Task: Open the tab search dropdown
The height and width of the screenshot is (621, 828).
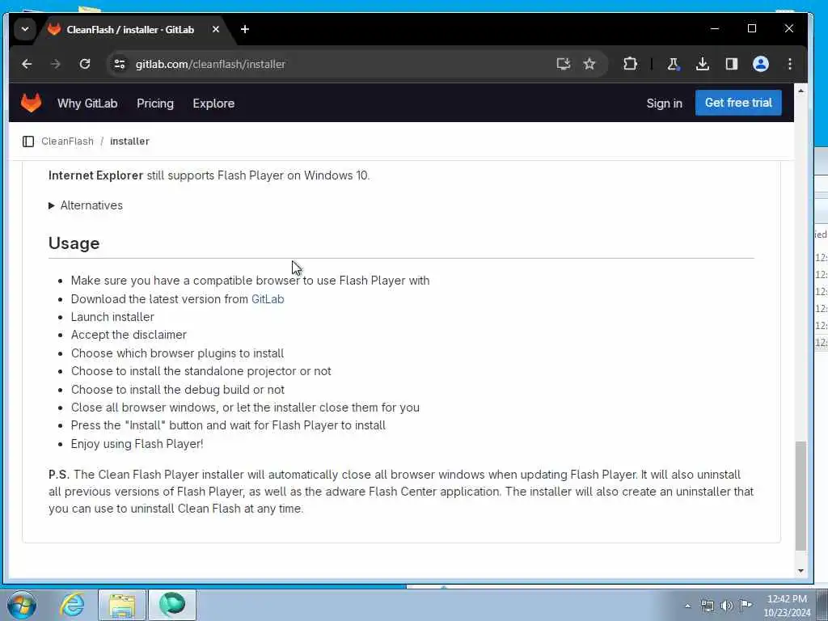Action: click(x=25, y=30)
